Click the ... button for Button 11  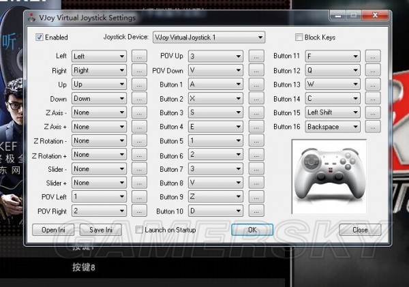(x=373, y=56)
